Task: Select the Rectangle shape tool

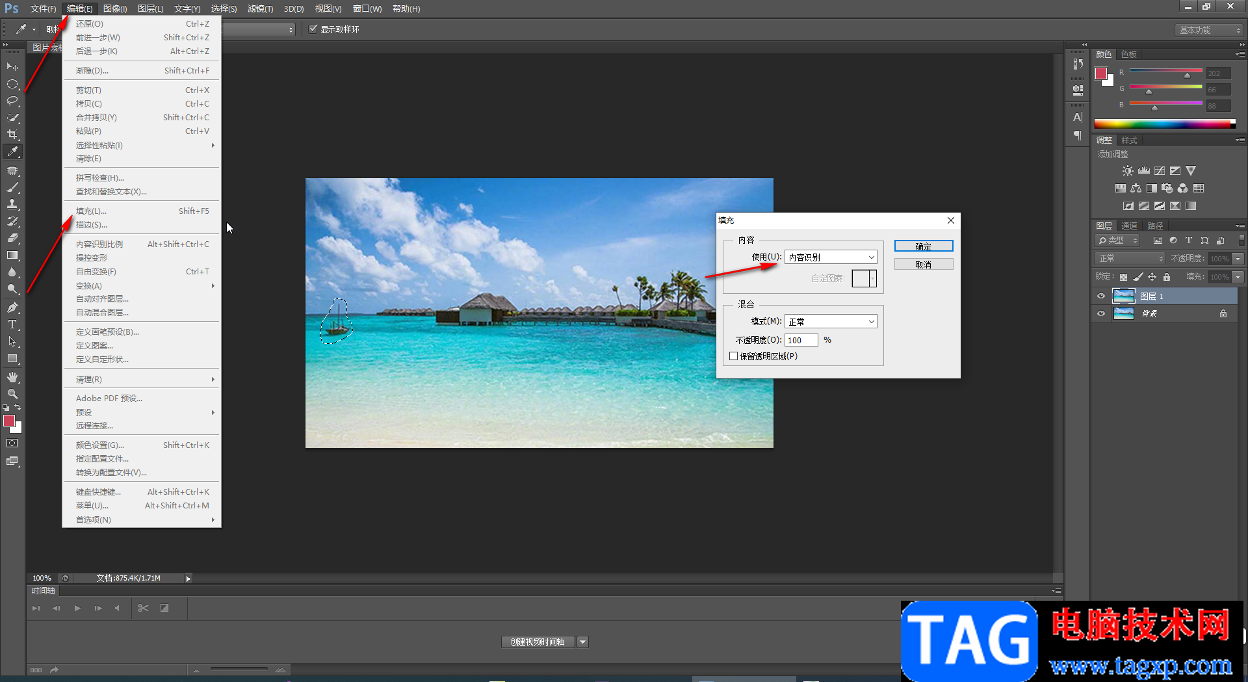Action: coord(12,358)
